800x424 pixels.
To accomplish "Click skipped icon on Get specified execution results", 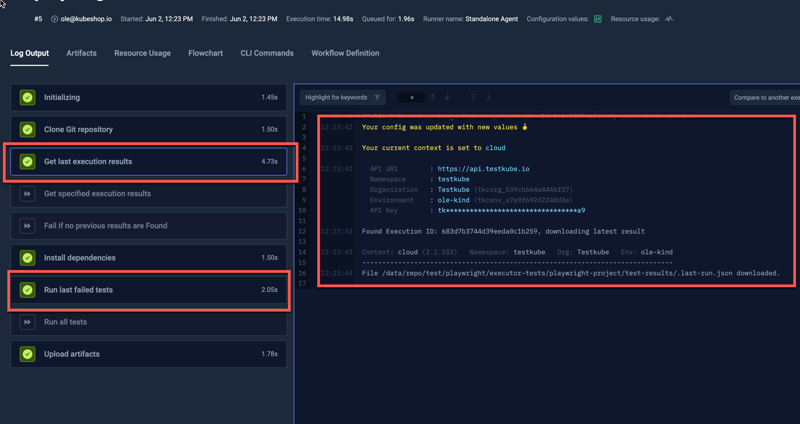I will coord(27,194).
